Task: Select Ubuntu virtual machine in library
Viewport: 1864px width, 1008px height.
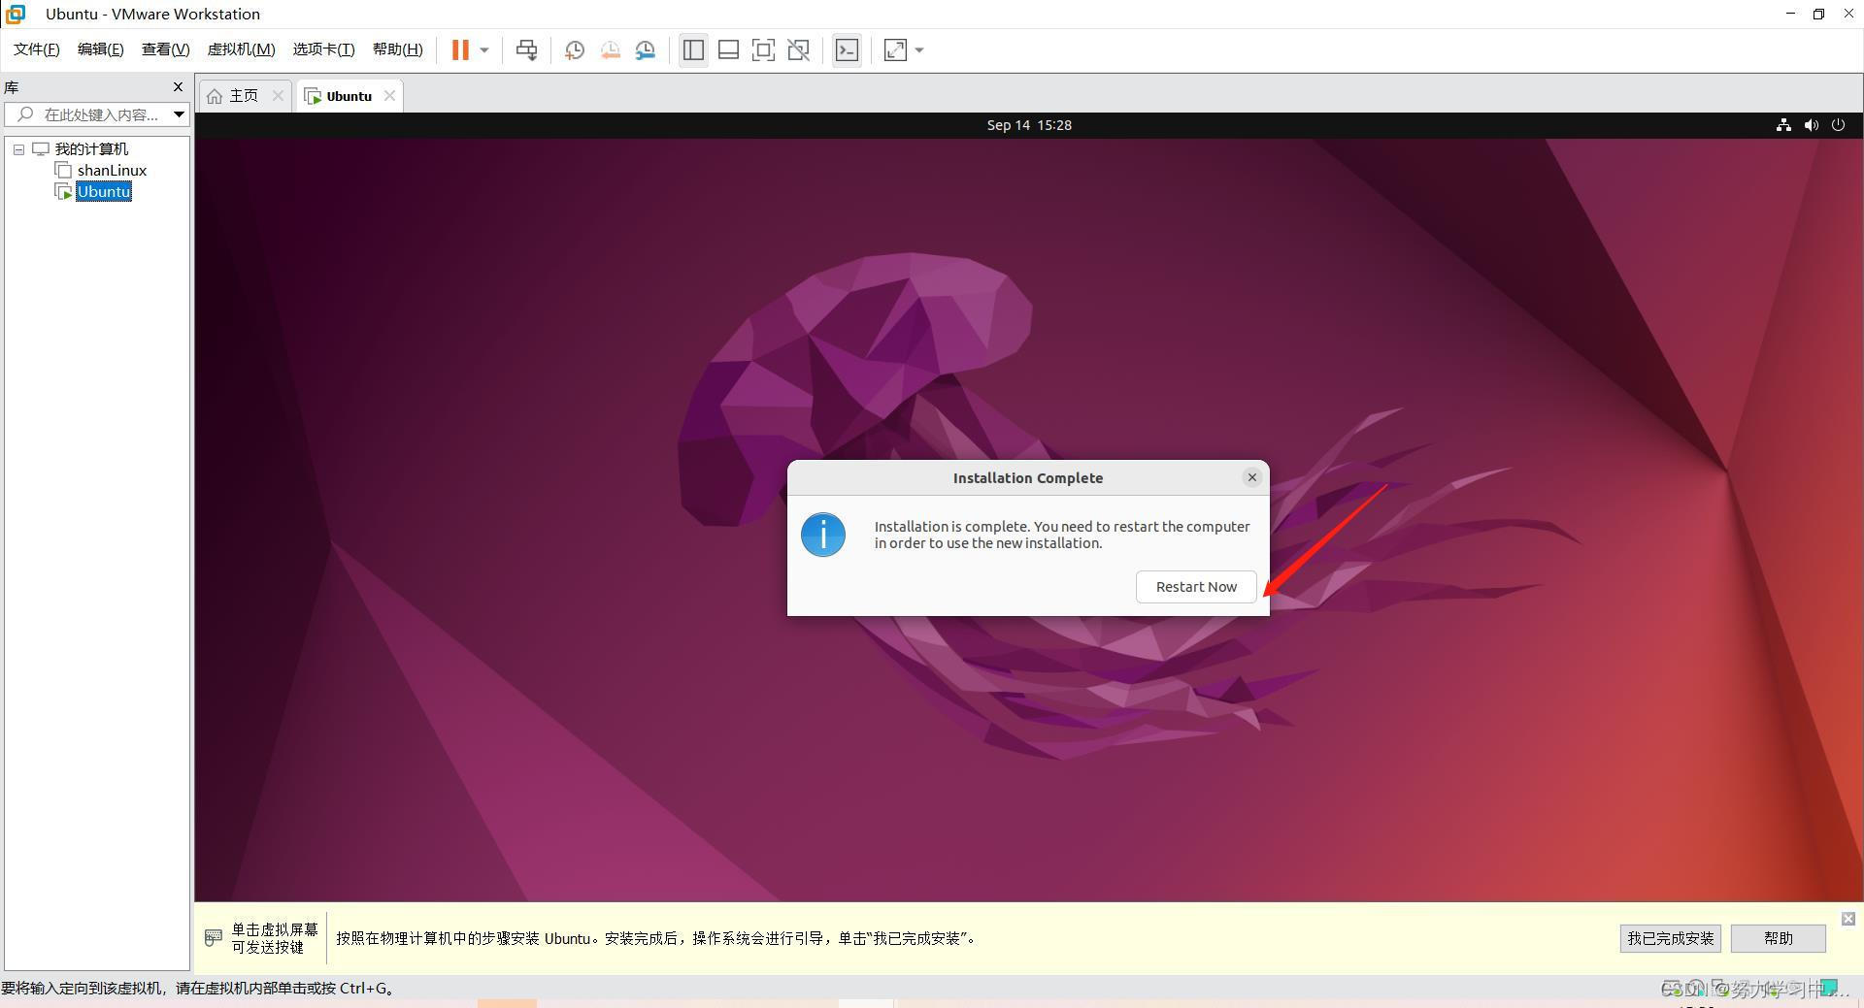Action: point(104,191)
